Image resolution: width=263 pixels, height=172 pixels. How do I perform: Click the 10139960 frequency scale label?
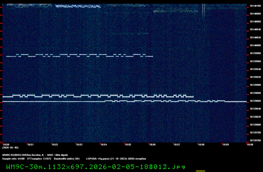pyautogui.click(x=255, y=61)
